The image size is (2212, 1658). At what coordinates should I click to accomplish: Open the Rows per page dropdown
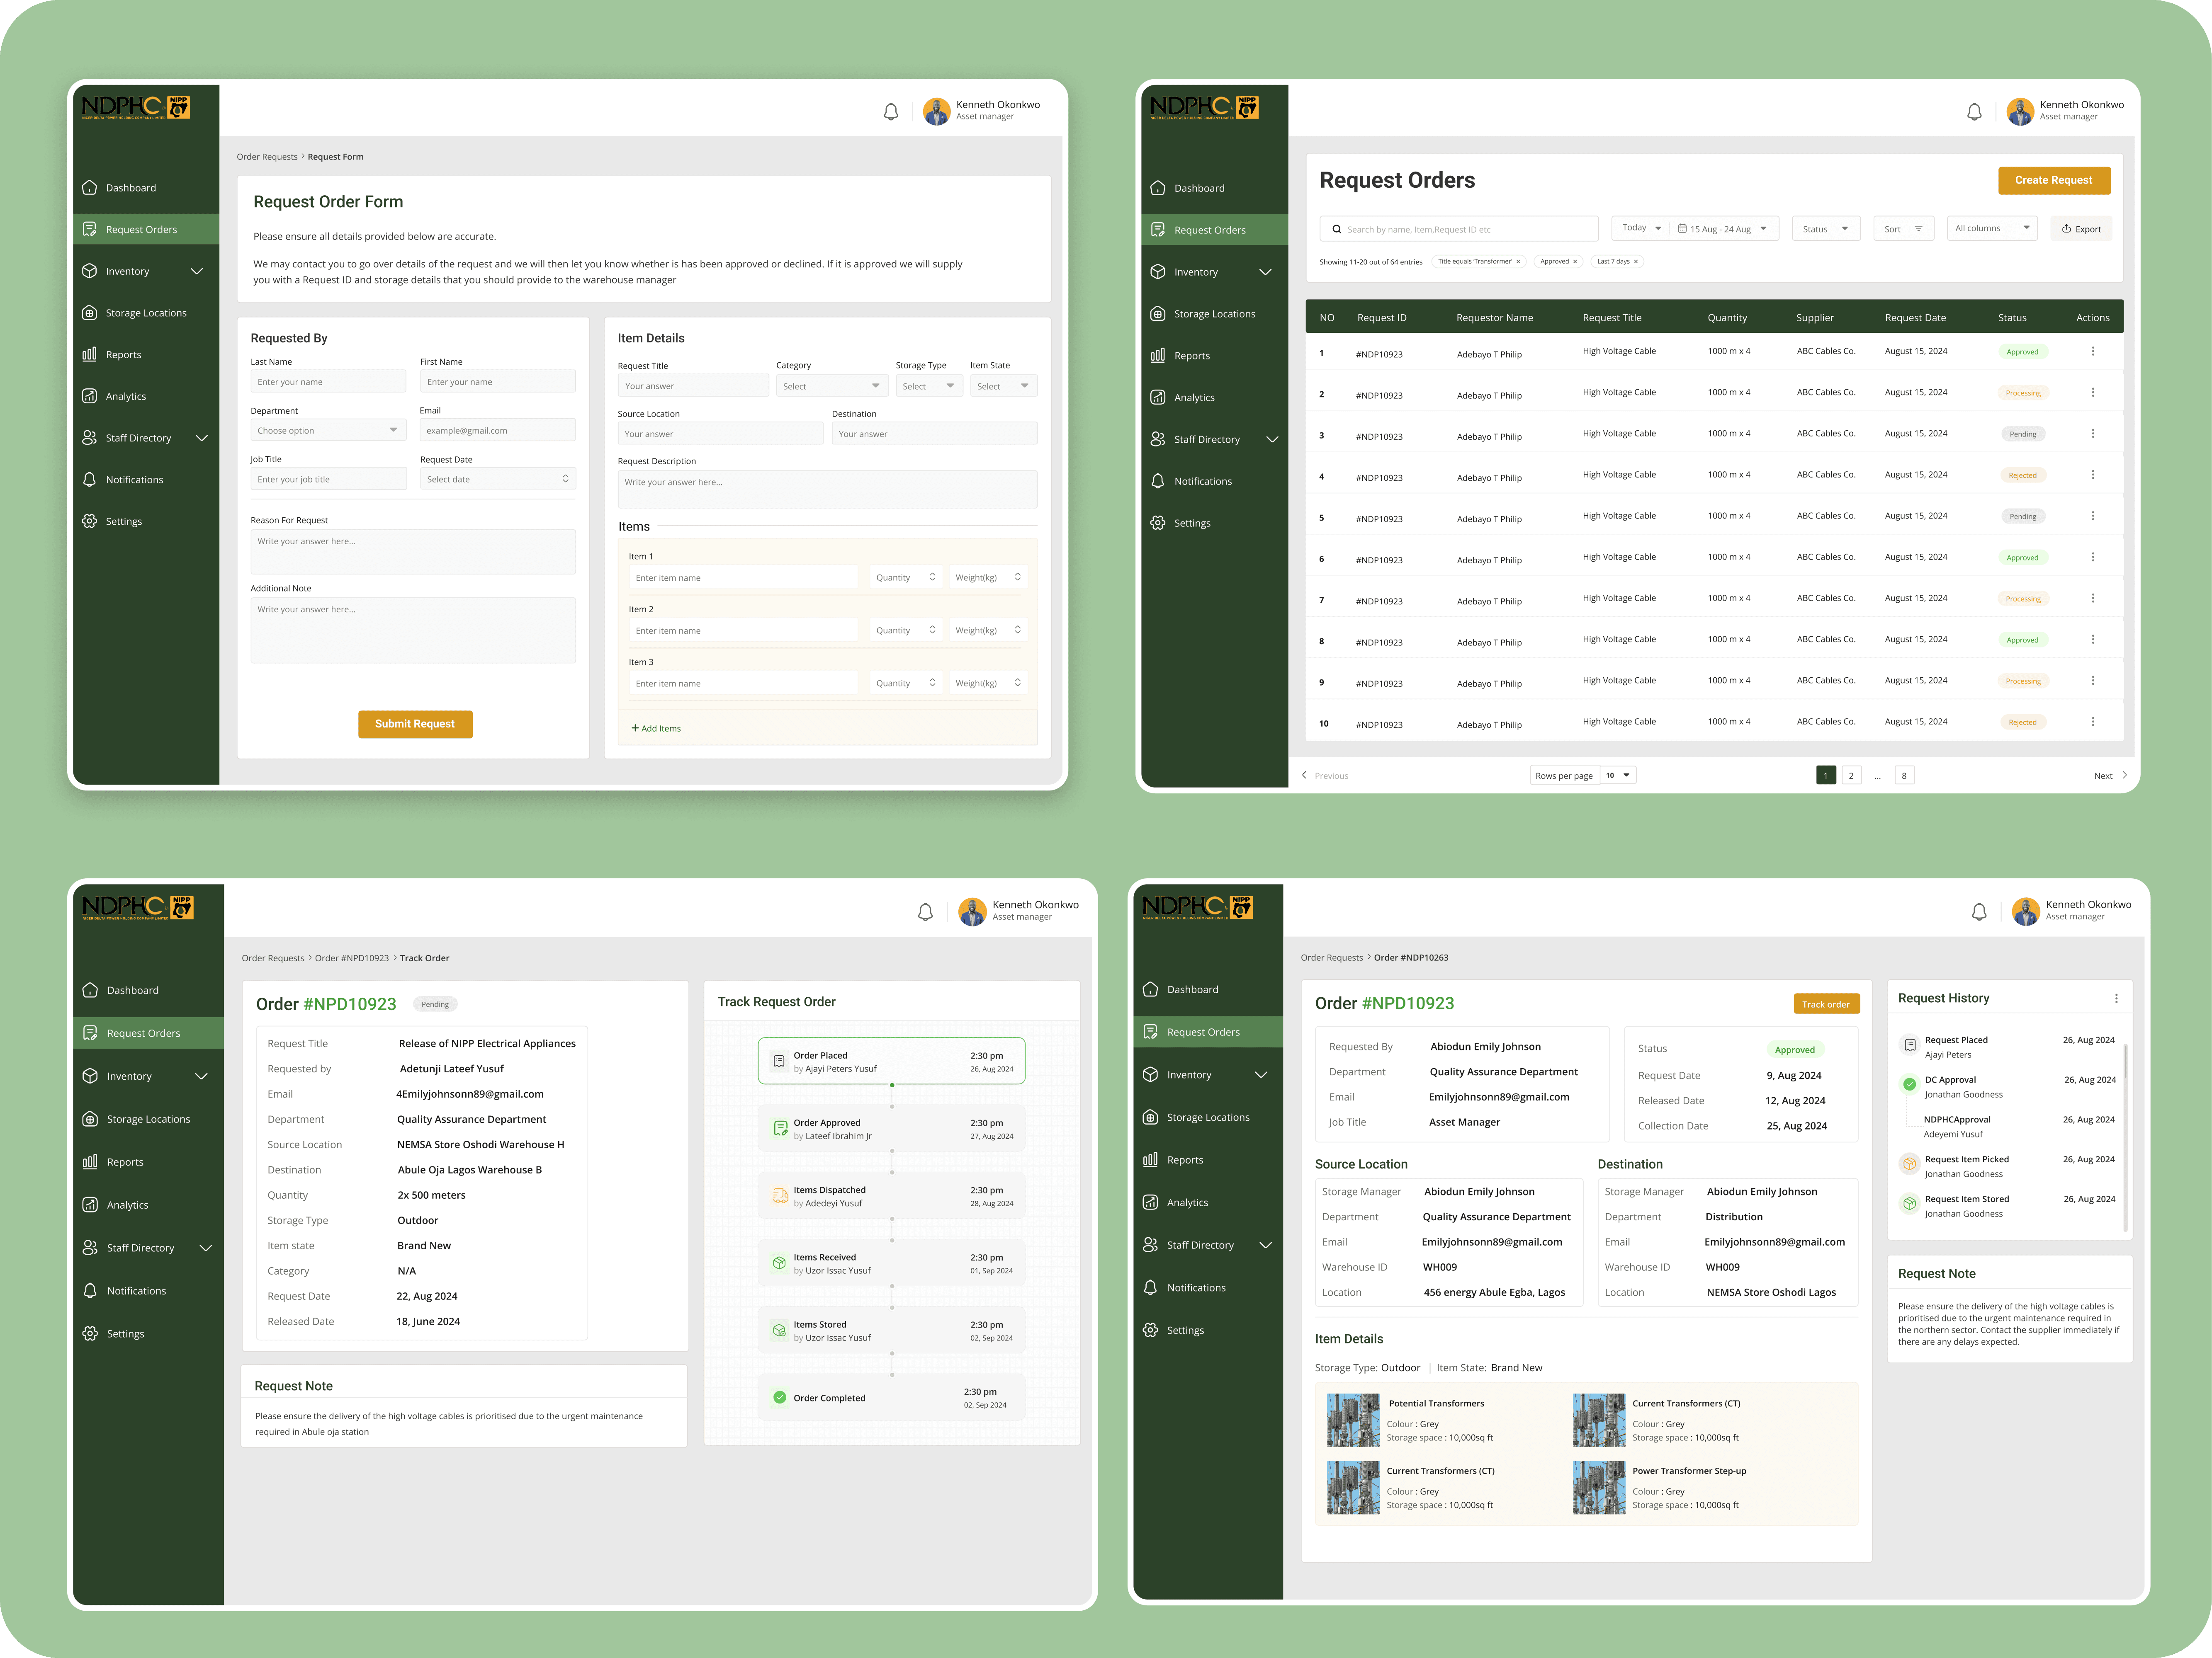(x=1618, y=776)
